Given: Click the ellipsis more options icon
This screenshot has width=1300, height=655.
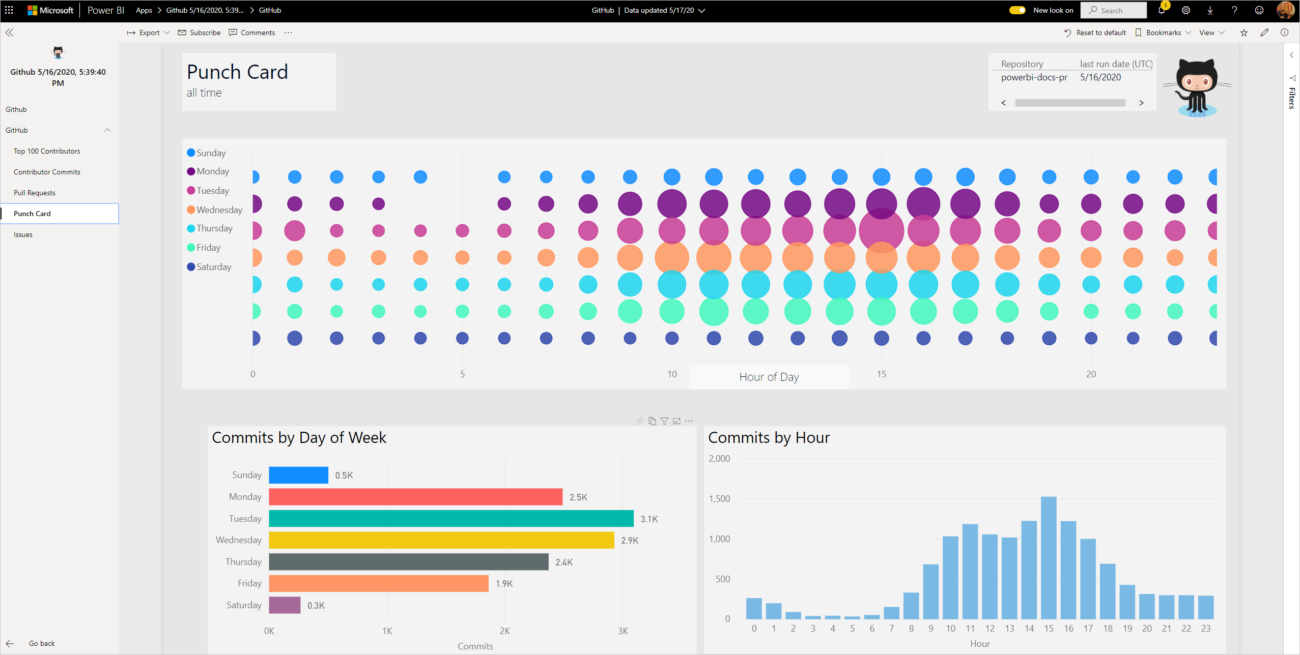Looking at the screenshot, I should pyautogui.click(x=689, y=421).
